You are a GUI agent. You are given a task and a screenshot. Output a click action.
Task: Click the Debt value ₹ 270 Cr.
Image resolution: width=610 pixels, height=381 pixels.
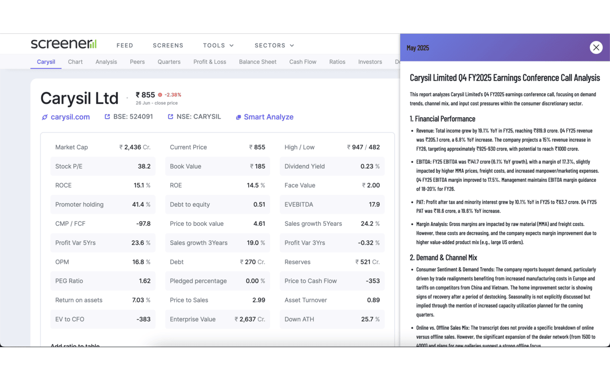click(x=253, y=262)
